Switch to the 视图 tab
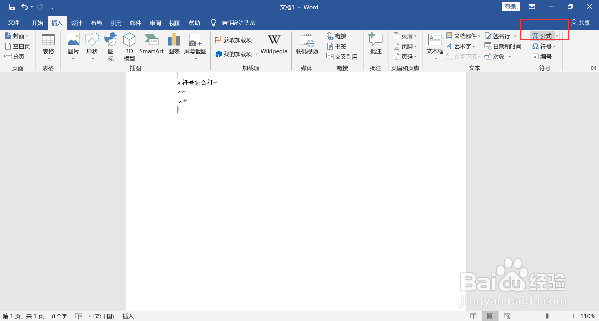The height and width of the screenshot is (321, 599). click(x=175, y=23)
